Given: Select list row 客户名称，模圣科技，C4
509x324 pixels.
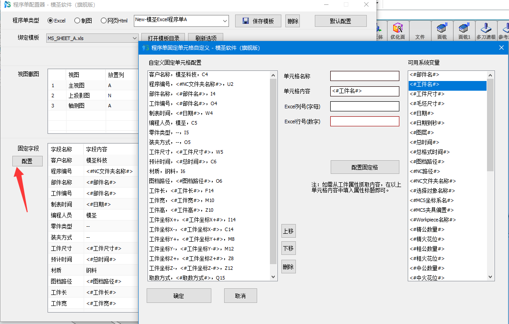Looking at the screenshot, I should 209,74.
